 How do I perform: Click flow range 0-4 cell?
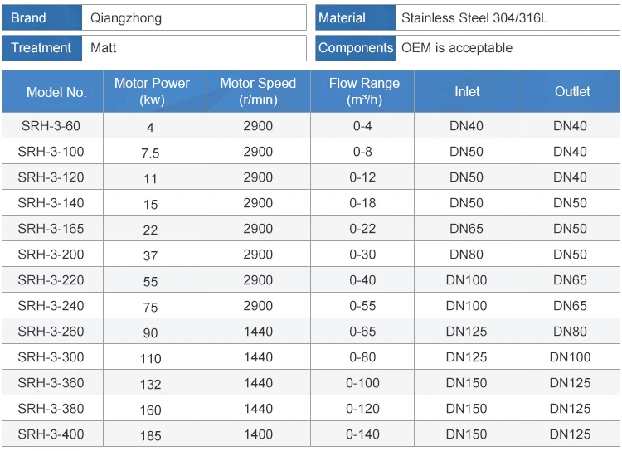click(x=362, y=126)
